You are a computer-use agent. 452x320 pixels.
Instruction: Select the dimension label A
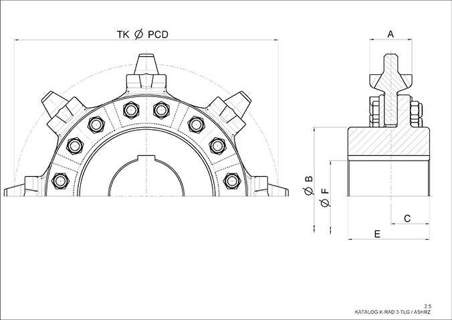(x=390, y=33)
